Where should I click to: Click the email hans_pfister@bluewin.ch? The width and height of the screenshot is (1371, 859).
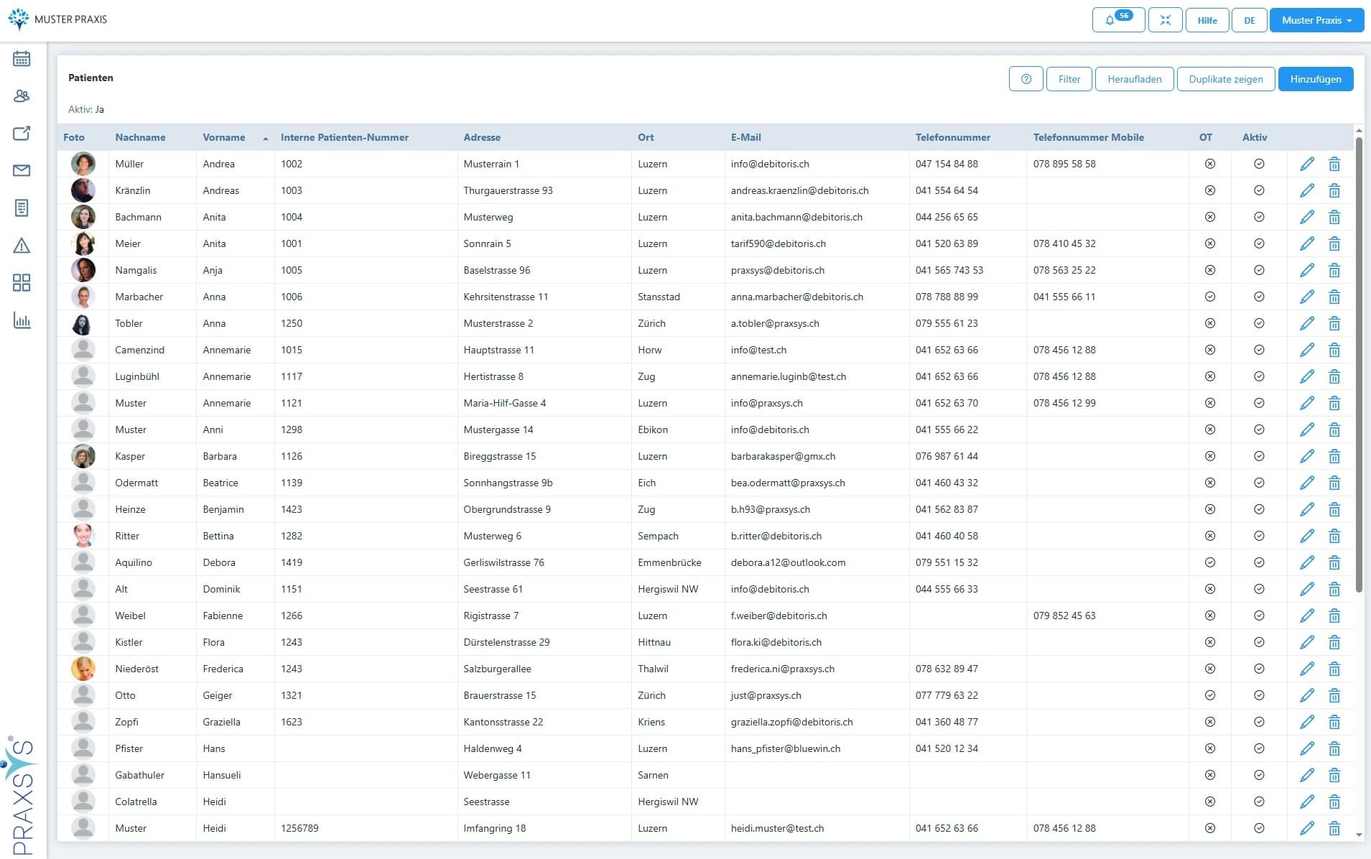(x=785, y=748)
